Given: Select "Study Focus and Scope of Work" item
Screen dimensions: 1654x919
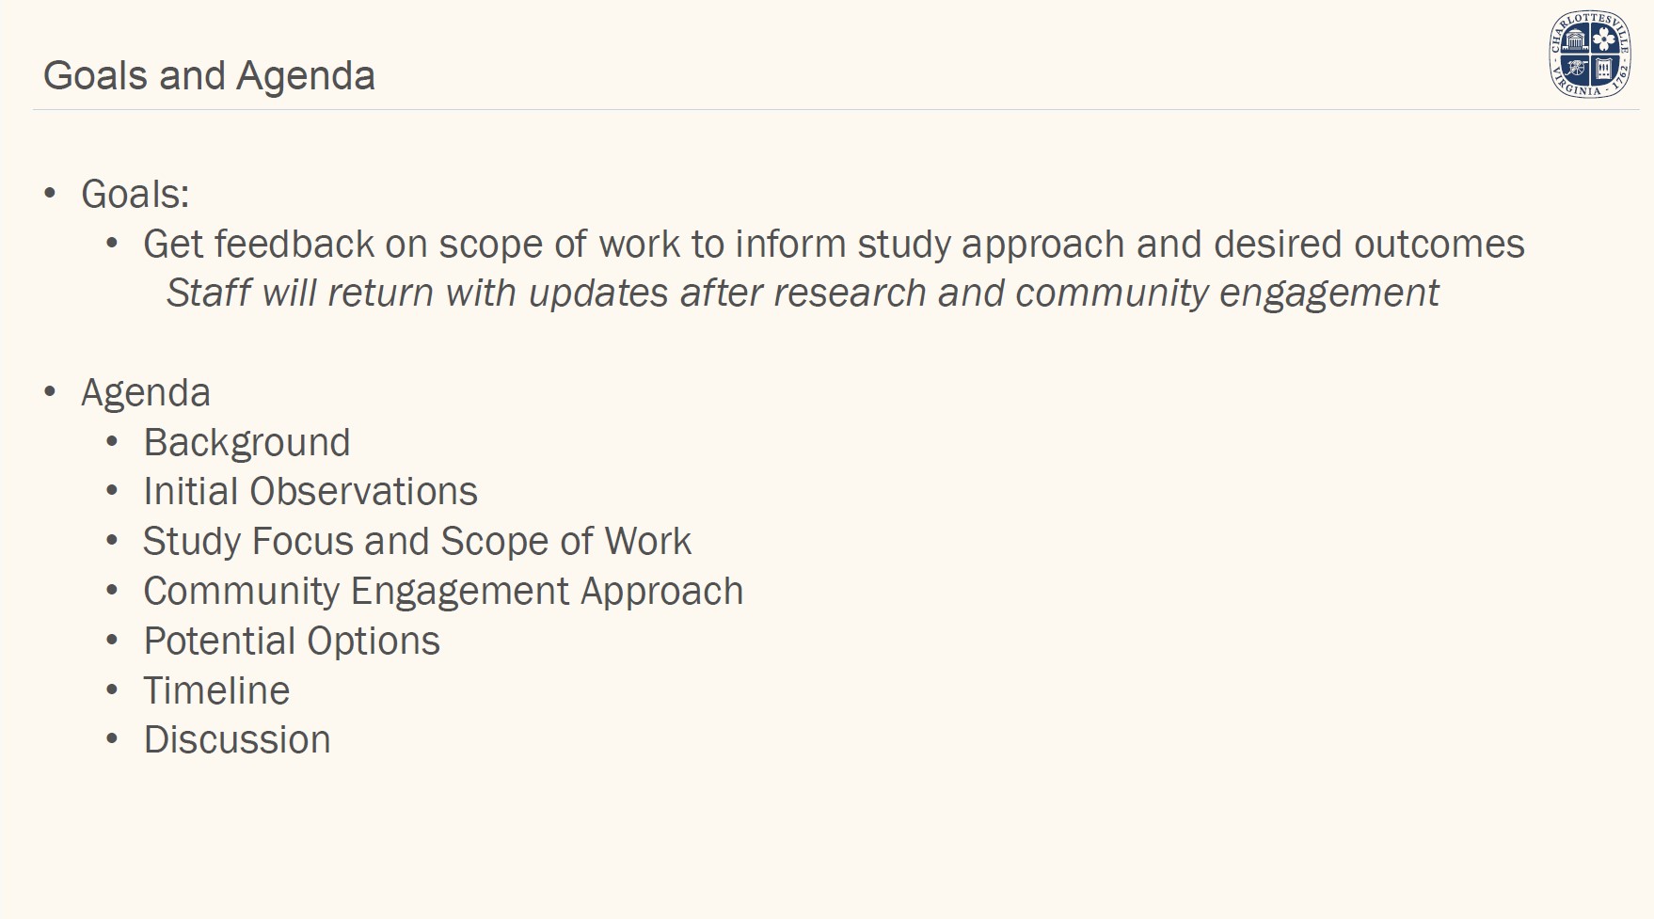Looking at the screenshot, I should 417,542.
